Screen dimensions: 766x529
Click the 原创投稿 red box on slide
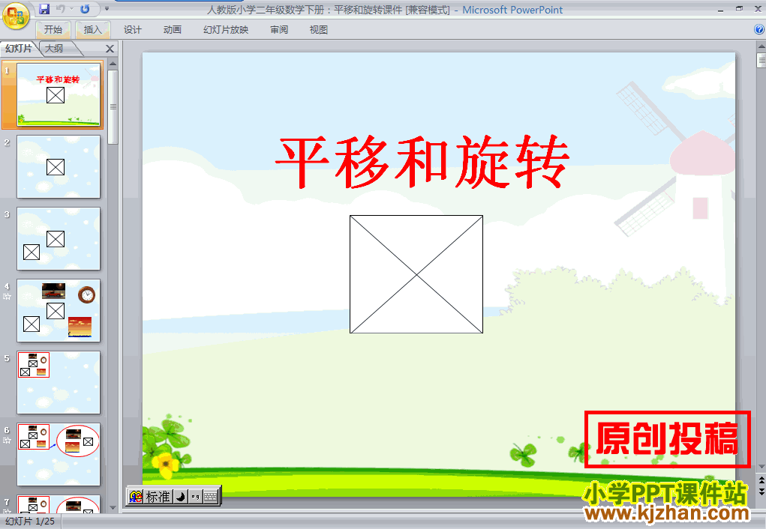(667, 439)
